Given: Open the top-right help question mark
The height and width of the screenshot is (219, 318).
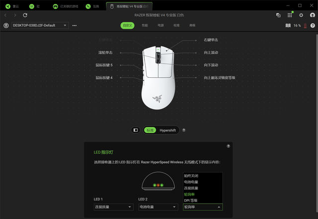Looking at the screenshot, I should [x=313, y=25].
